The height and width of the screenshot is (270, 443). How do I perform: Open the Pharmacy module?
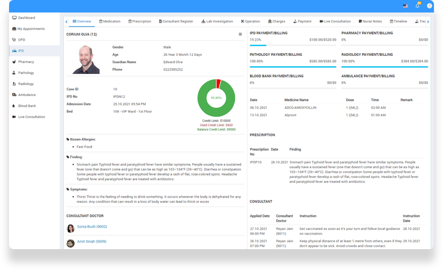(25, 62)
